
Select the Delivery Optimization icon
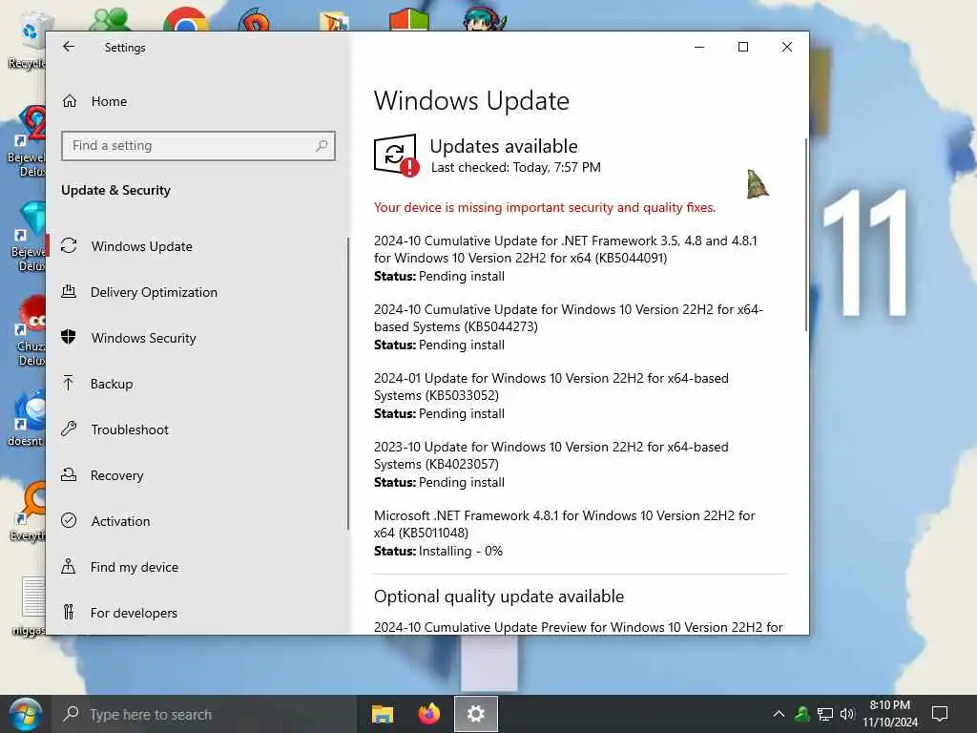pyautogui.click(x=69, y=291)
